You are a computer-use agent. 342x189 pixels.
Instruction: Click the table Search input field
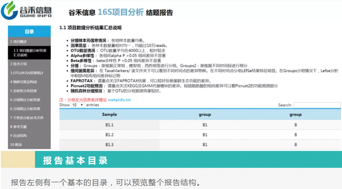click(x=317, y=105)
